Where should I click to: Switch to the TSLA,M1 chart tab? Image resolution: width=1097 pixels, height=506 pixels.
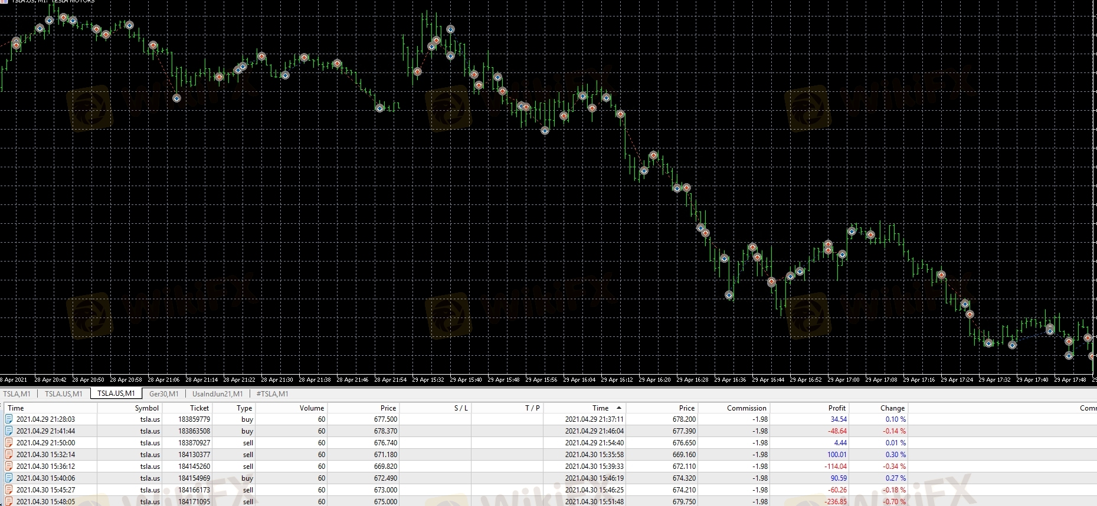17,394
